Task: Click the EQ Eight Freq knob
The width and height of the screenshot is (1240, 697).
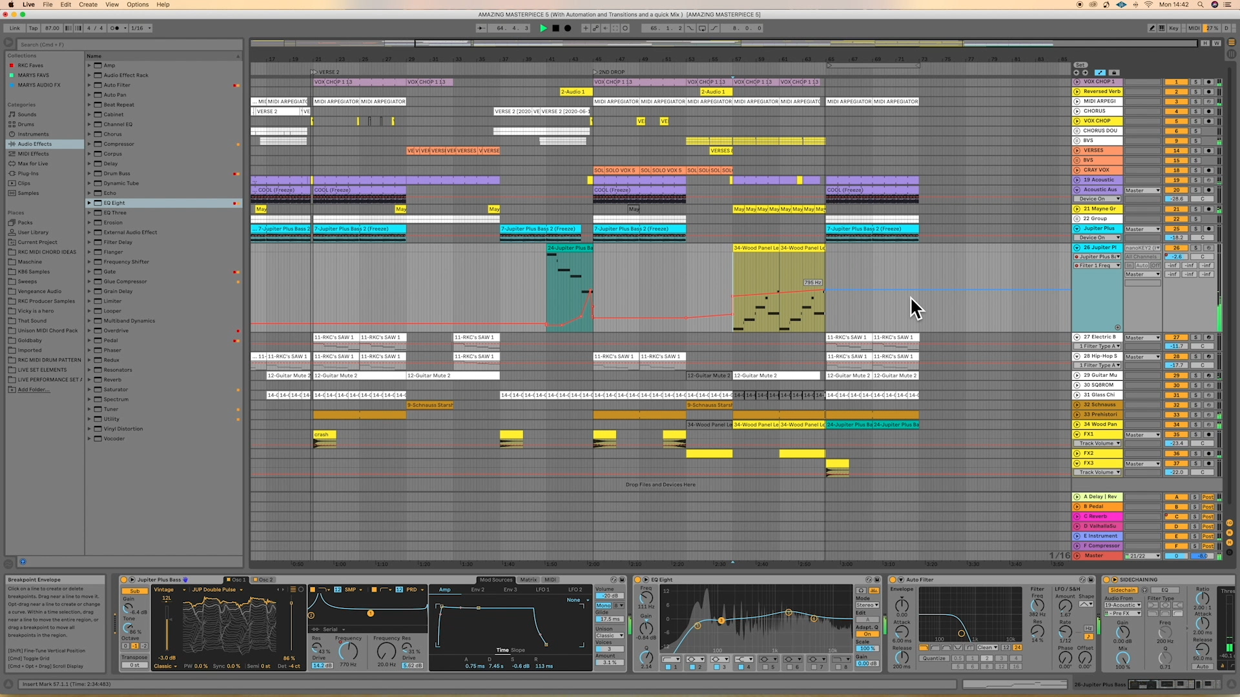Action: (645, 599)
